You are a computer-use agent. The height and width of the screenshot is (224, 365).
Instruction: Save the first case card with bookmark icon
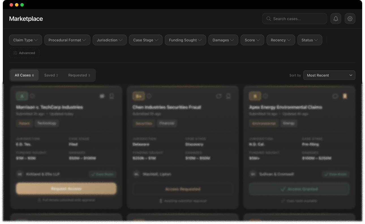click(112, 96)
